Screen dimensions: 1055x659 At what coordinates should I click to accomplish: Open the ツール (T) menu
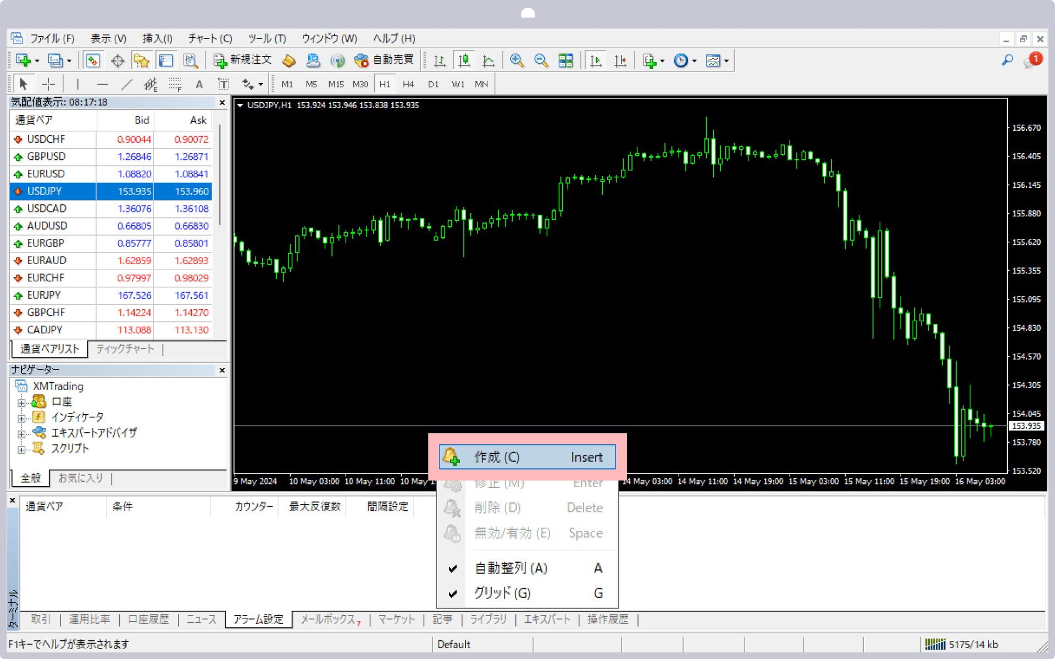(266, 38)
